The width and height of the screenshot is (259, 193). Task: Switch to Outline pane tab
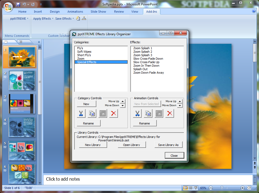point(21,42)
